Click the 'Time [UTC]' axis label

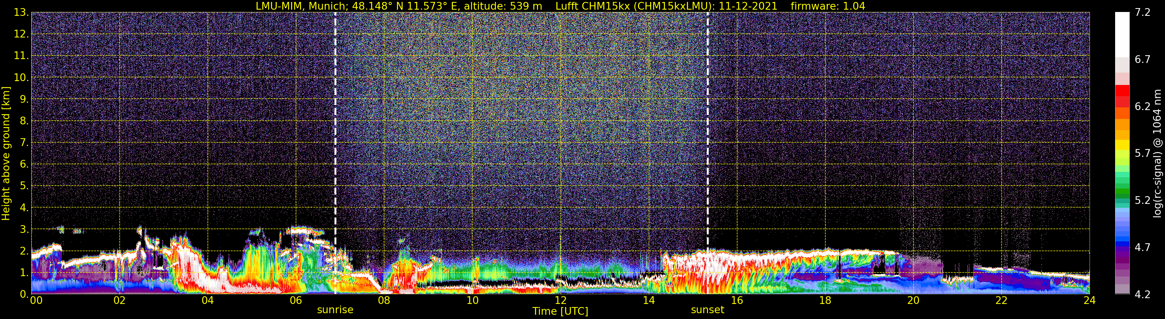tap(560, 311)
